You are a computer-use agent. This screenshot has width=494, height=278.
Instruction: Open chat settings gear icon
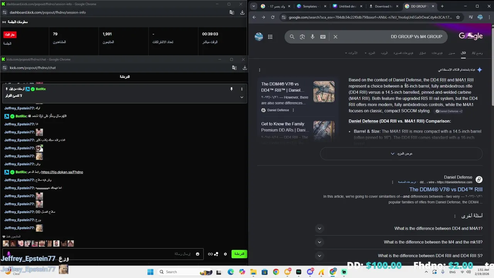click(x=225, y=254)
